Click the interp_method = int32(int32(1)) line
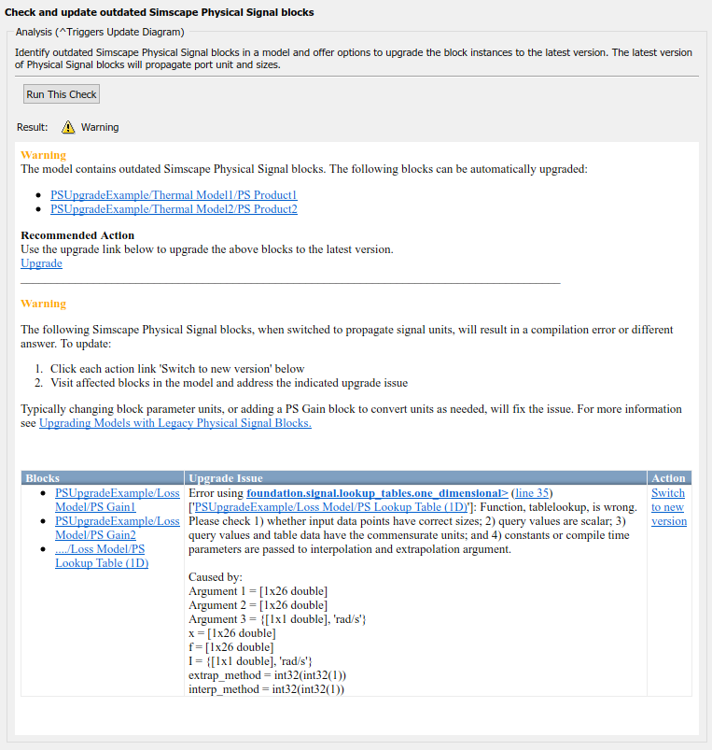This screenshot has width=712, height=750. point(266,688)
